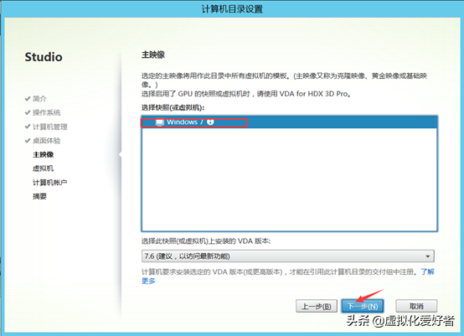Select the Windows 7 snapshot row
464x336 pixels.
[x=289, y=122]
